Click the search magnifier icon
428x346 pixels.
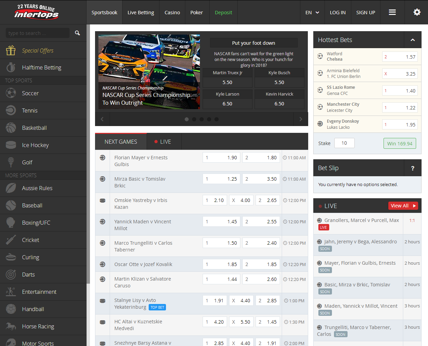click(77, 33)
